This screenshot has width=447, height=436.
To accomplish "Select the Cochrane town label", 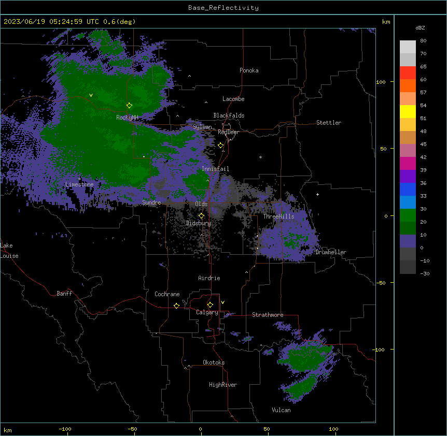I will [167, 294].
